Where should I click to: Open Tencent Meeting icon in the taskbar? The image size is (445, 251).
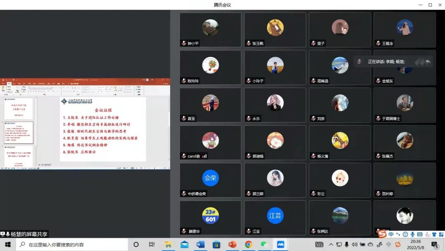pyautogui.click(x=281, y=244)
